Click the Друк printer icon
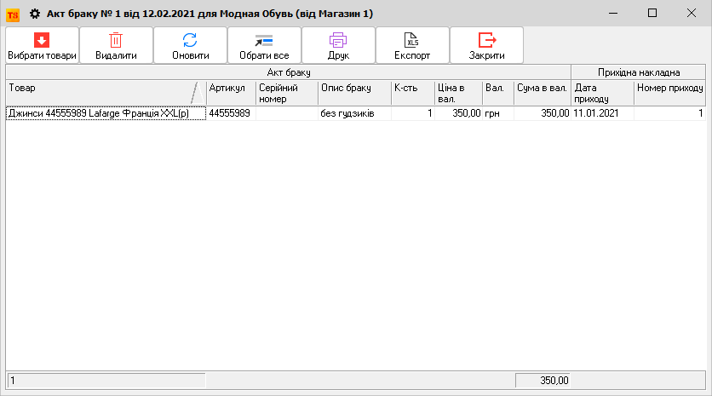This screenshot has width=712, height=396. tap(338, 39)
